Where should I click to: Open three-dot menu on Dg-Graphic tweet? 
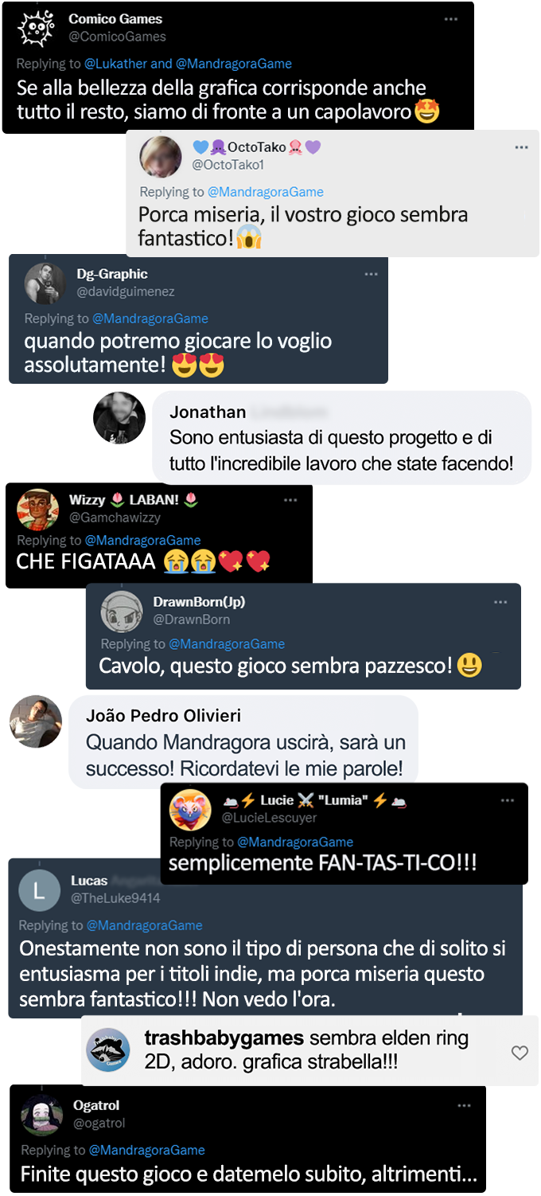372,274
